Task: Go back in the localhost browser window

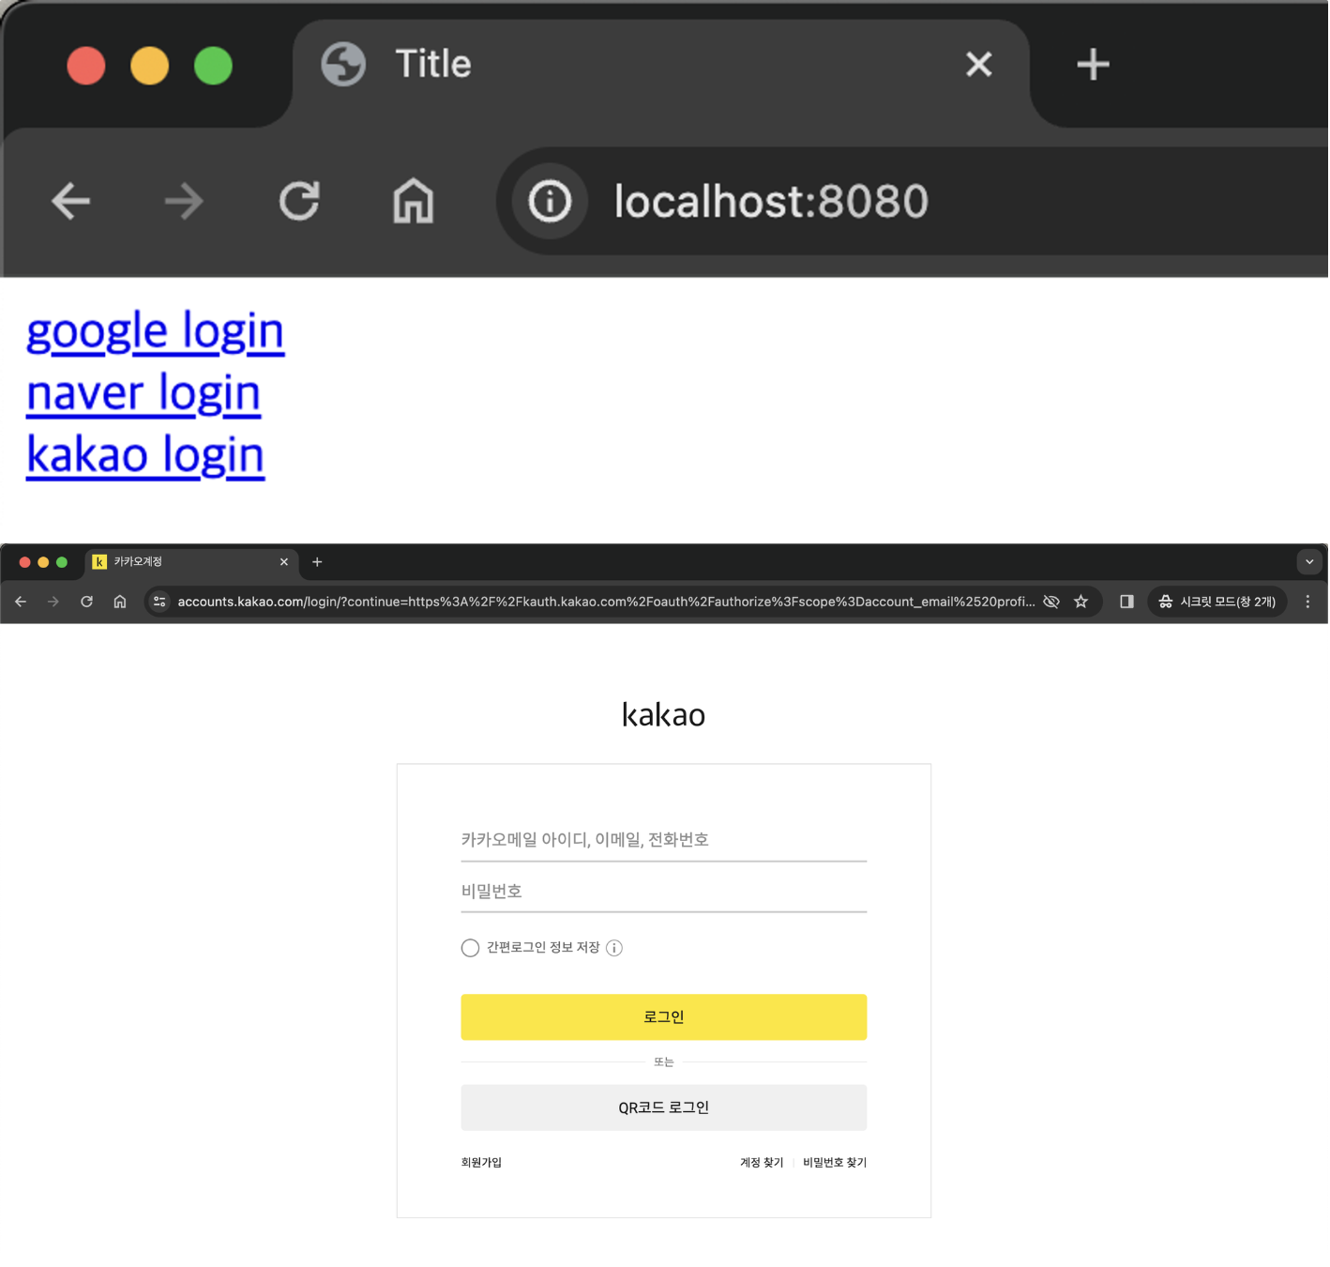Action: click(70, 201)
